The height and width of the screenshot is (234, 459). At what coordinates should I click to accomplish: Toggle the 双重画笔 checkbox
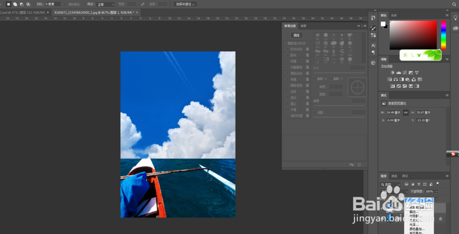click(x=288, y=67)
